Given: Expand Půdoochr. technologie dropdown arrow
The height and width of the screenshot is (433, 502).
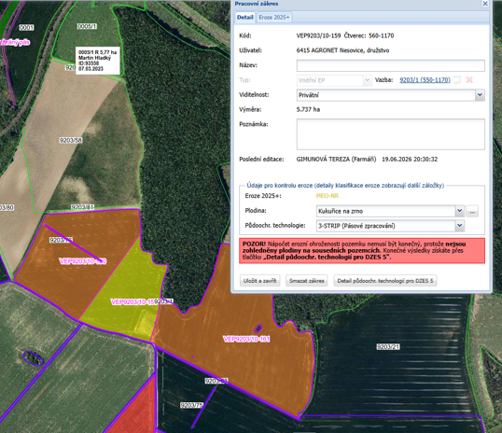Looking at the screenshot, I should point(459,226).
